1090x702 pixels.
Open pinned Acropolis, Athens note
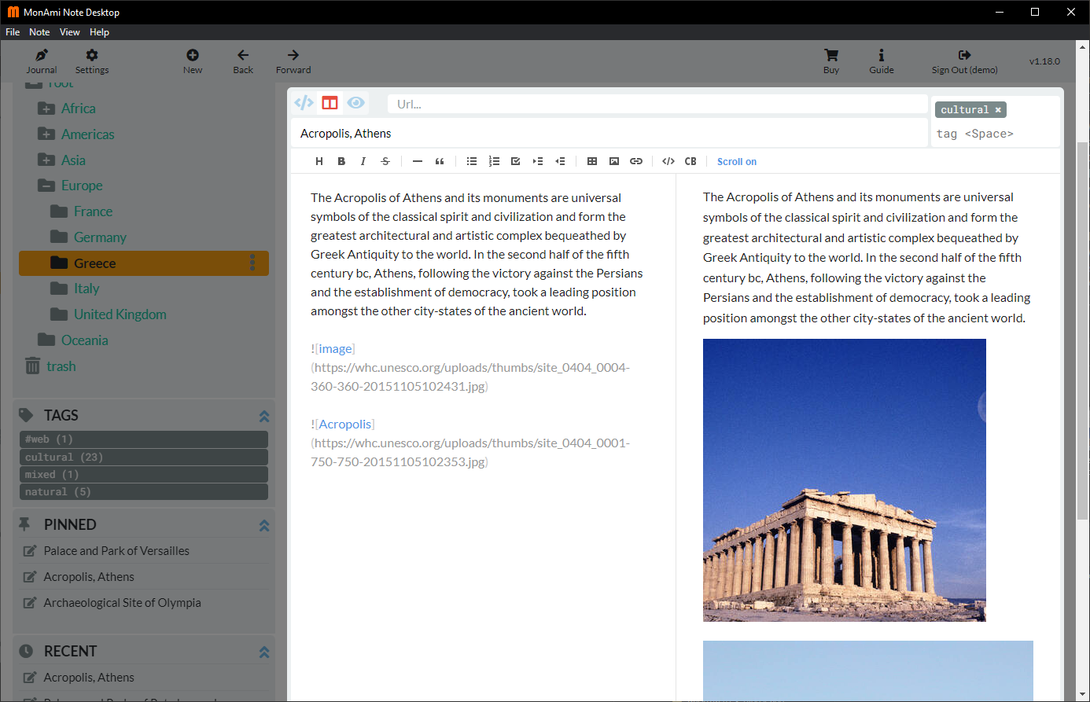pyautogui.click(x=89, y=577)
